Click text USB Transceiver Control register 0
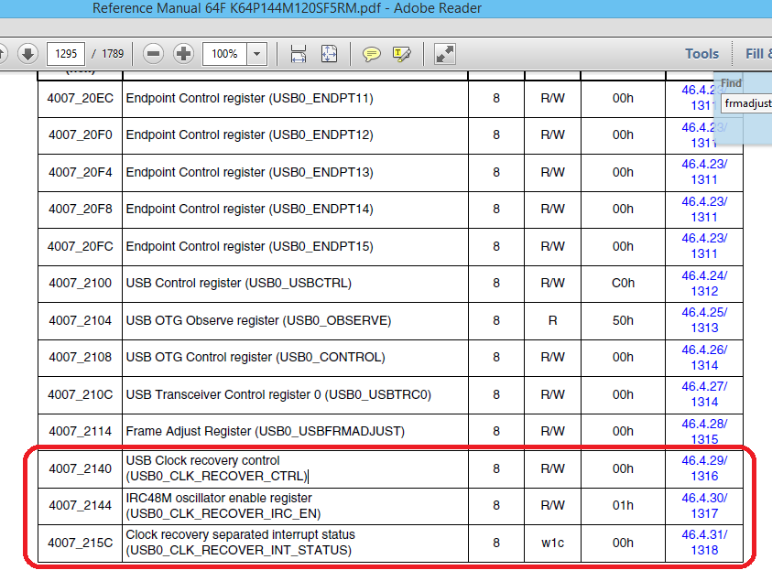Viewport: 772px width, 581px height. [223, 394]
